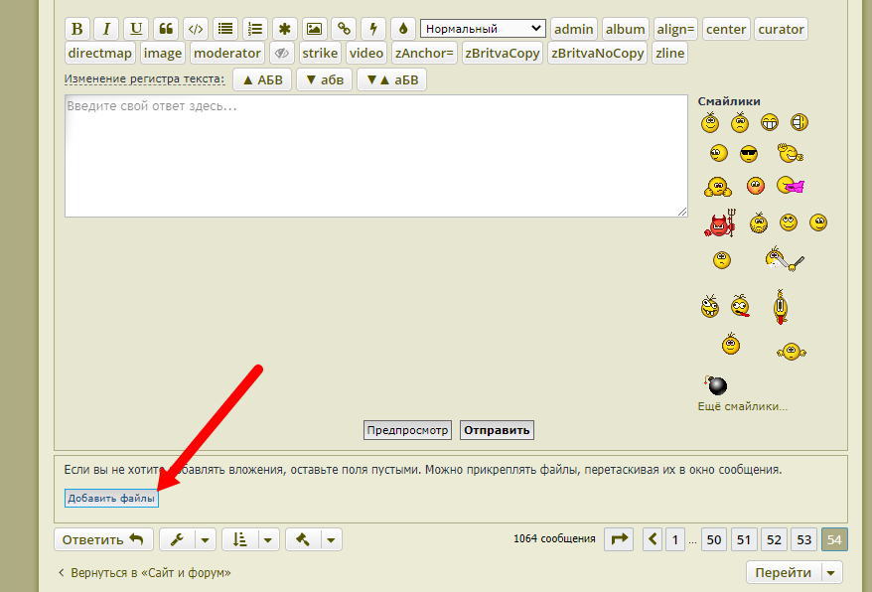This screenshot has width=872, height=592.
Task: Open font colour drop icon
Action: point(403,29)
